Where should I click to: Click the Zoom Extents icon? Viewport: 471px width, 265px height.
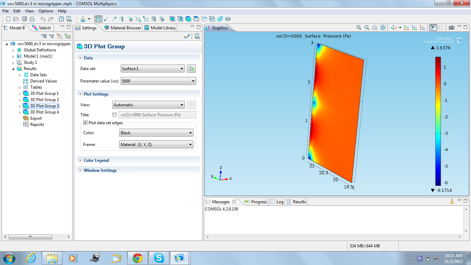(383, 28)
